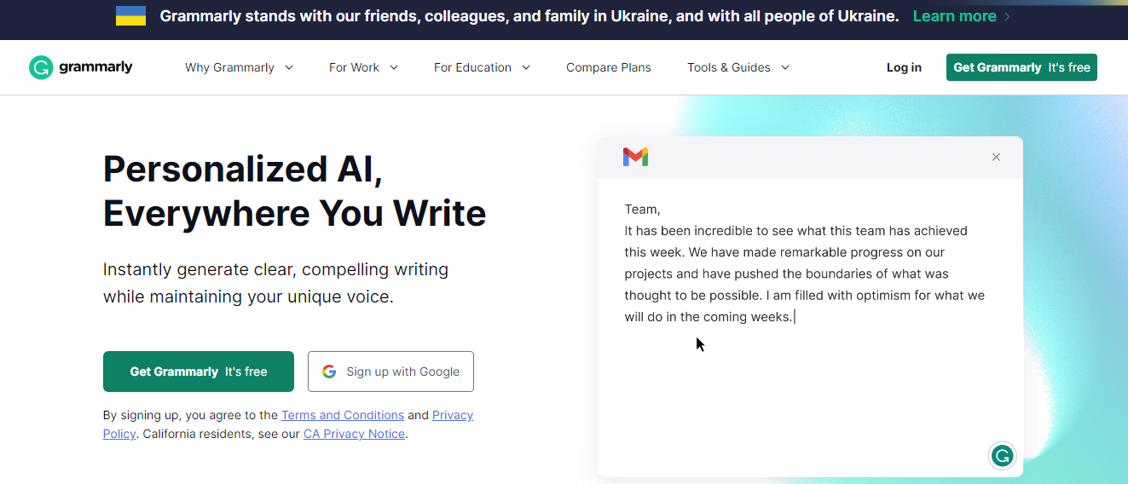Viewport: 1128px width, 484px height.
Task: Click the main green Get Grammarly button
Action: click(x=199, y=372)
